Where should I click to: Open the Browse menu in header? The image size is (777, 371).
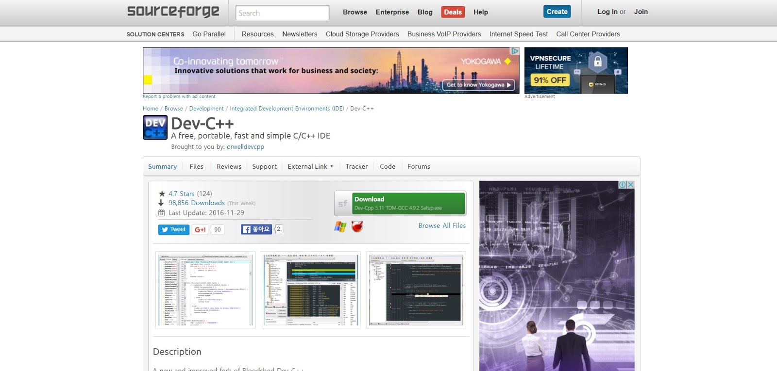tap(355, 12)
